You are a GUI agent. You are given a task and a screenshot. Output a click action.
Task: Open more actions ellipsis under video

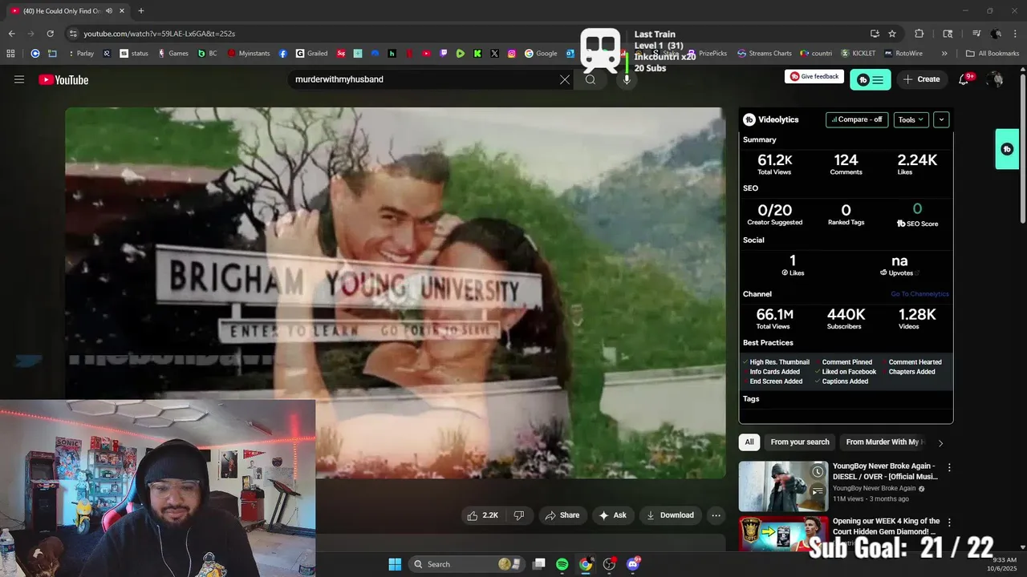coord(716,515)
